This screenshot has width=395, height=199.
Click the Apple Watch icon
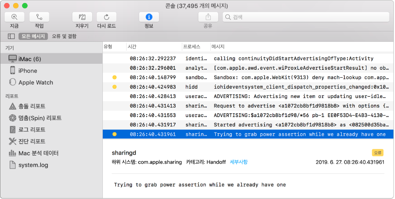12,82
